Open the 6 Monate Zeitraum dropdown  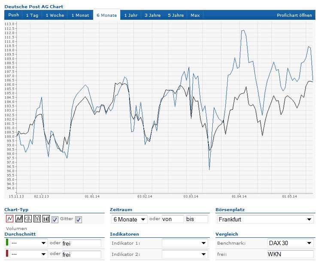[x=129, y=219]
